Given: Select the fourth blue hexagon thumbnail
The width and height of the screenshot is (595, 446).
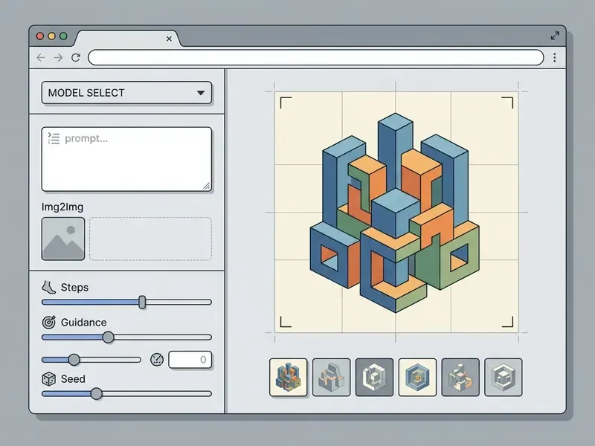Looking at the screenshot, I should pos(417,378).
